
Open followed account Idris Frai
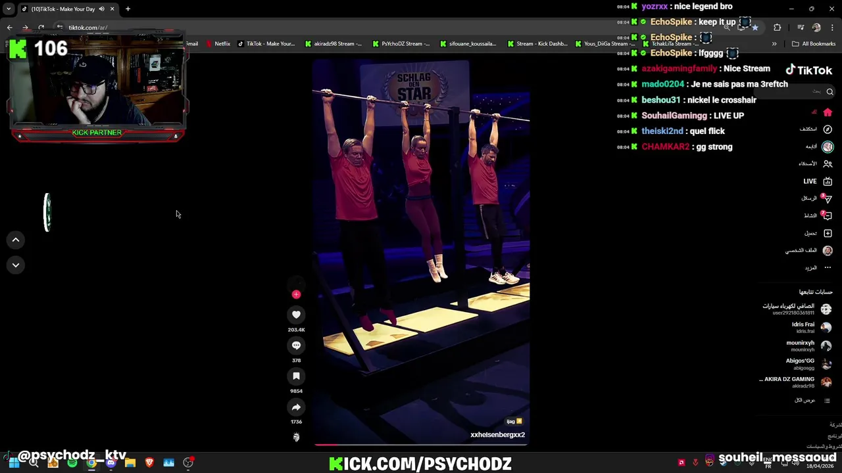click(x=811, y=327)
